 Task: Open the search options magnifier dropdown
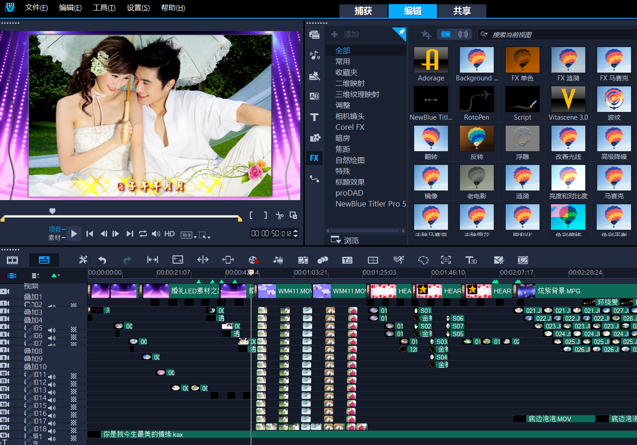point(484,34)
